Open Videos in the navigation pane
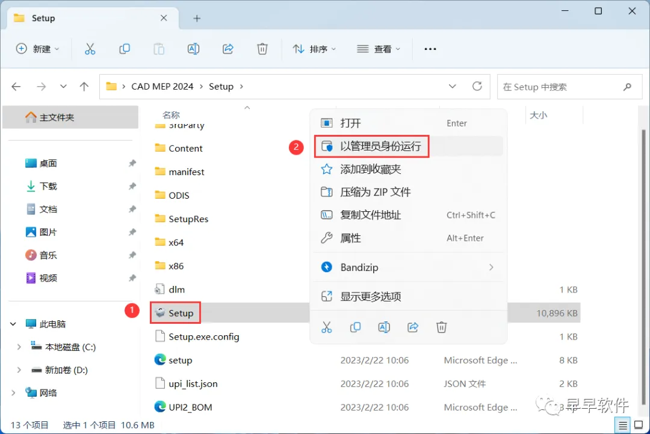This screenshot has width=650, height=434. tap(48, 277)
